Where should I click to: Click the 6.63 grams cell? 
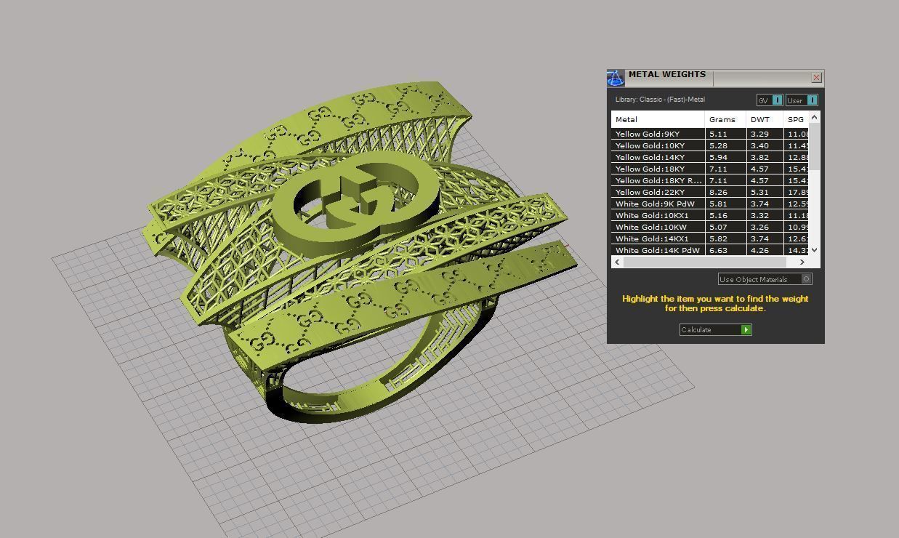tap(725, 250)
